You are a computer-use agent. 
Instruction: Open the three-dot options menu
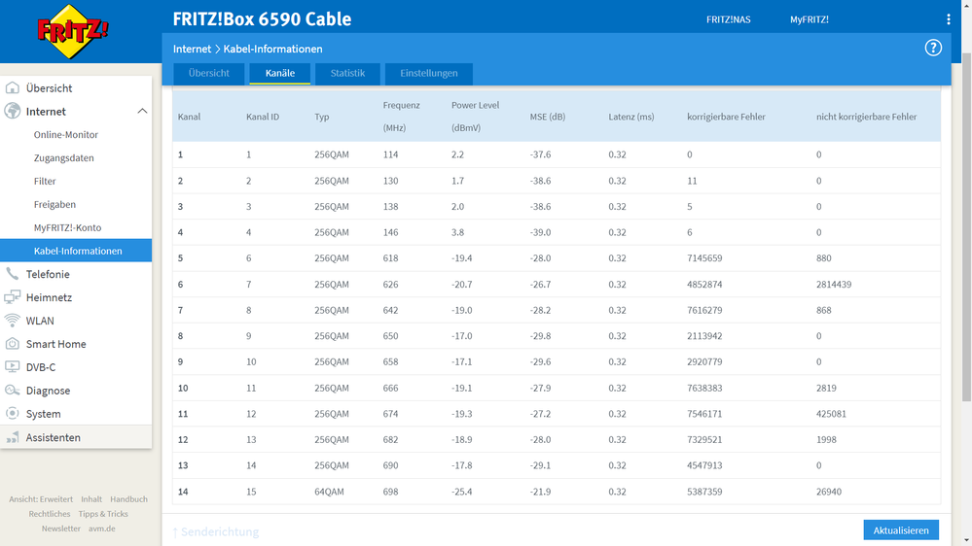pos(948,19)
